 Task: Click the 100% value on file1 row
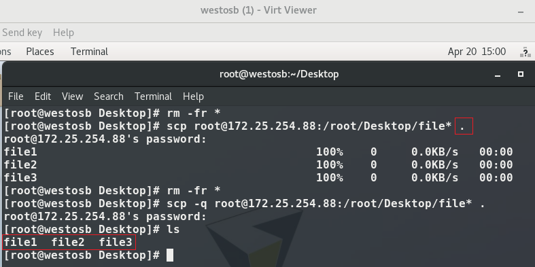(x=330, y=152)
